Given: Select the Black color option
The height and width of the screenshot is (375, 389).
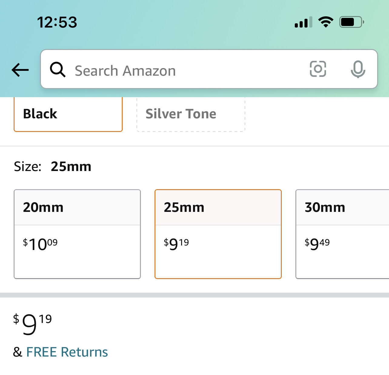Looking at the screenshot, I should click(68, 114).
